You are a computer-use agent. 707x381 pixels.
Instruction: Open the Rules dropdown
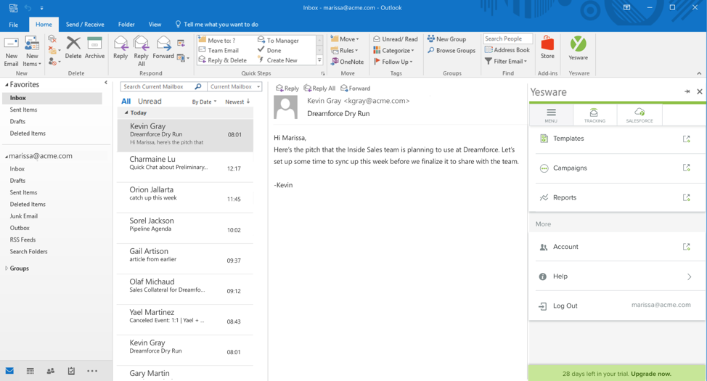click(x=345, y=51)
